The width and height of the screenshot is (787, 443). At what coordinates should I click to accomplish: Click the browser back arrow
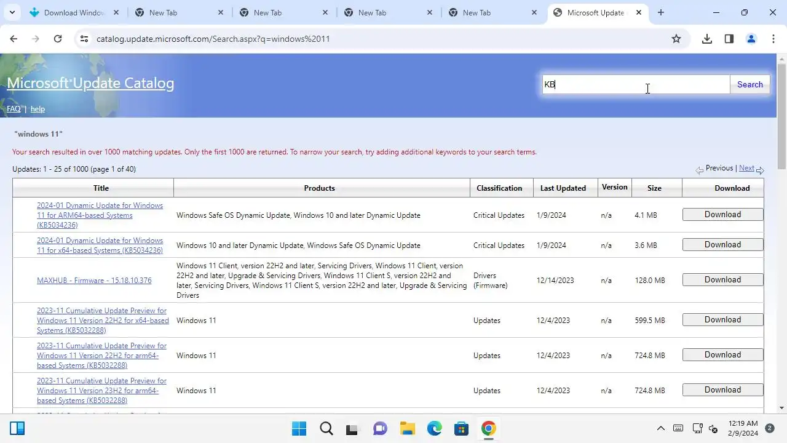point(14,39)
